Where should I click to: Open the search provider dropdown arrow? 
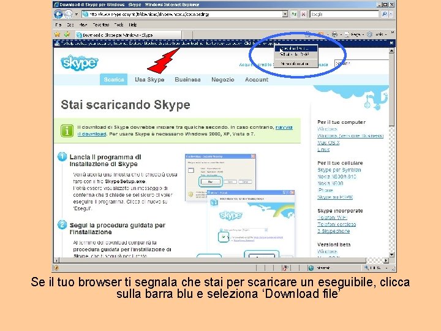tap(391, 14)
